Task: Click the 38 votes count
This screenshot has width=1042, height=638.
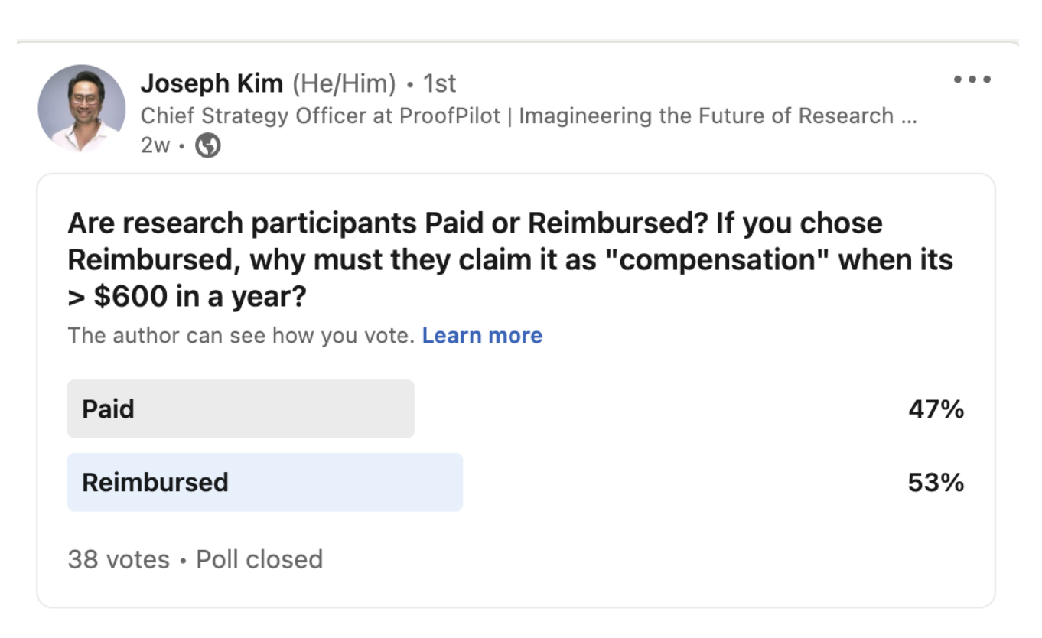Action: tap(119, 559)
